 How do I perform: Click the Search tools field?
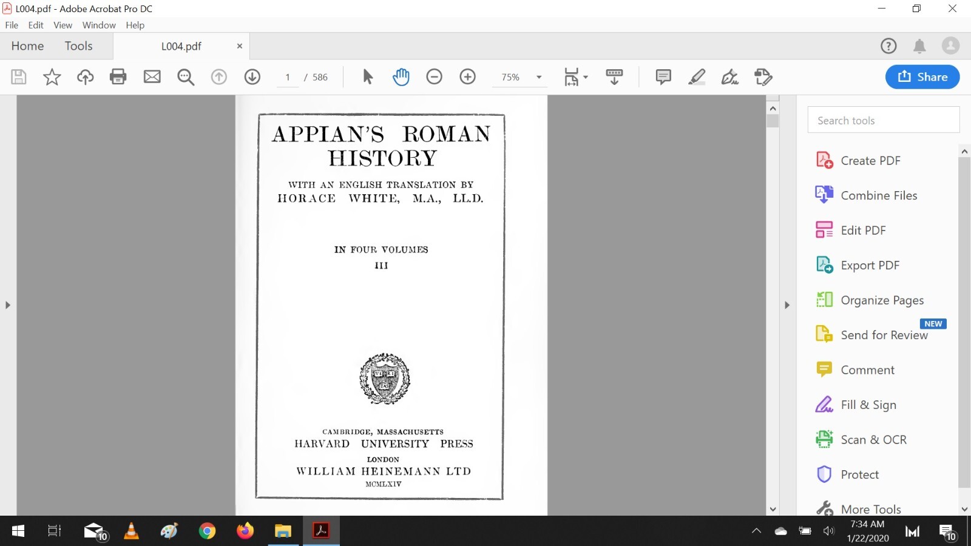coord(884,120)
